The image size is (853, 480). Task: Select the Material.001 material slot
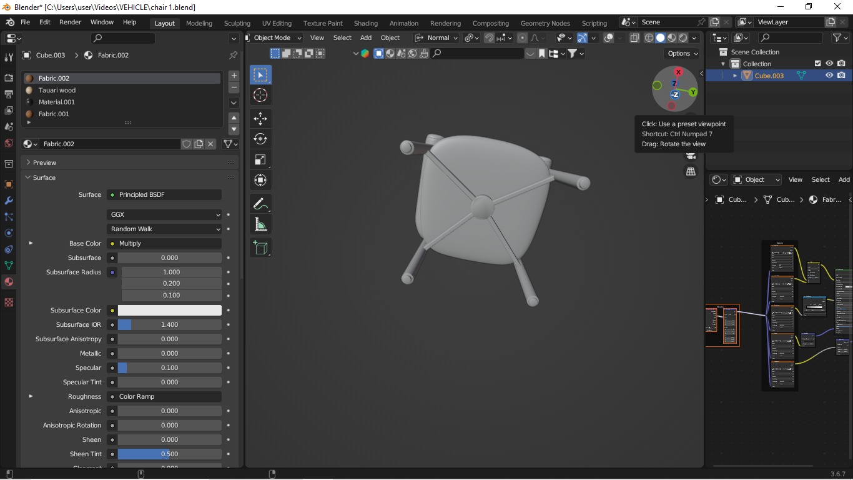122,102
